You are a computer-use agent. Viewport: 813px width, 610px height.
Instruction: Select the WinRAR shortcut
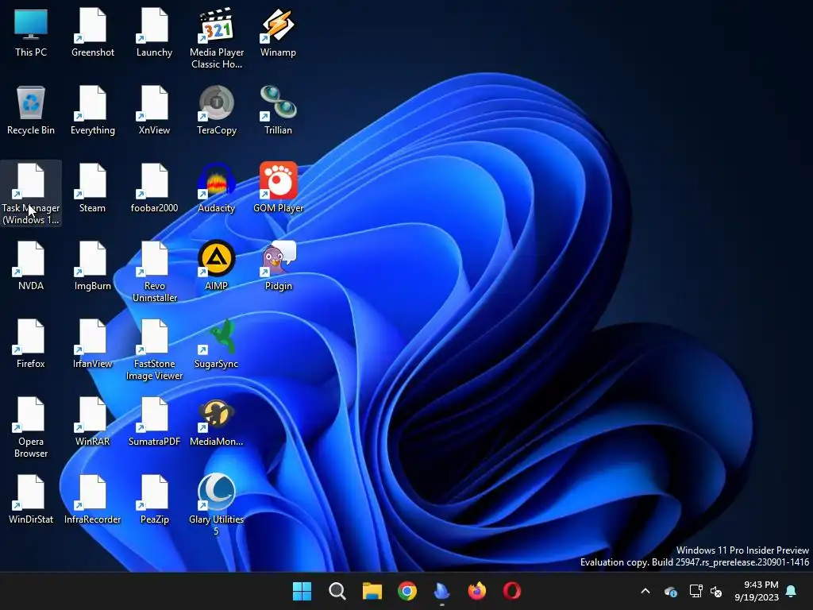[93, 421]
